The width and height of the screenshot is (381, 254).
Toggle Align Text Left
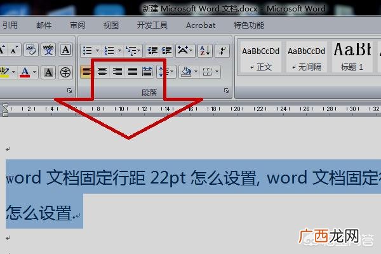point(87,72)
